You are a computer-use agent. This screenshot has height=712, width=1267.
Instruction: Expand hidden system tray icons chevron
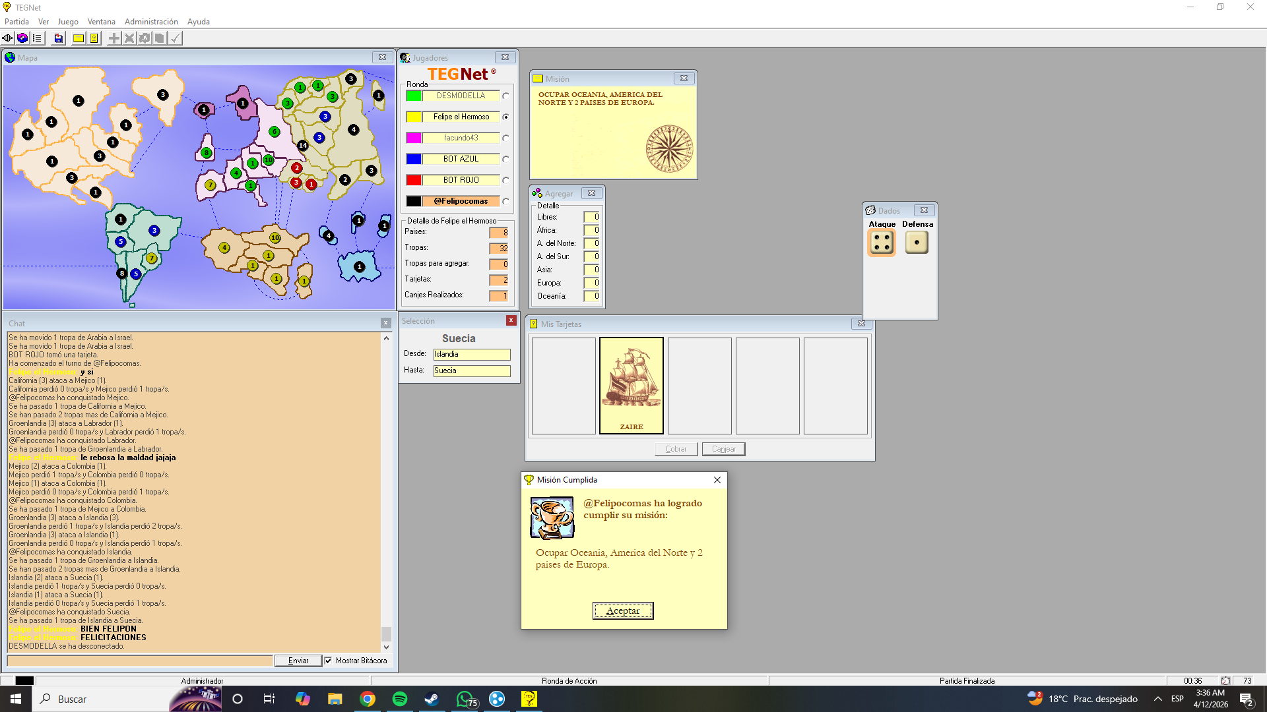click(1158, 699)
